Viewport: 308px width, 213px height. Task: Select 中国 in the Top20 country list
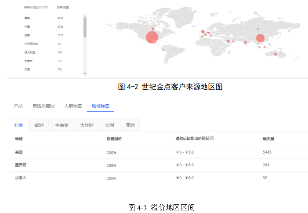[x=27, y=26]
